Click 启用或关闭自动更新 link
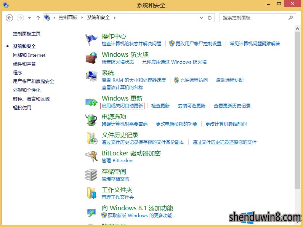This screenshot has width=303, height=227. coord(122,106)
